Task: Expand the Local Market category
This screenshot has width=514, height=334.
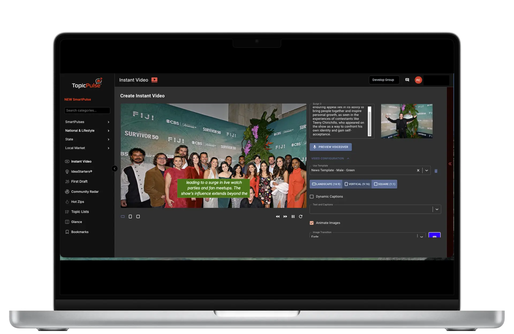Action: coord(87,148)
